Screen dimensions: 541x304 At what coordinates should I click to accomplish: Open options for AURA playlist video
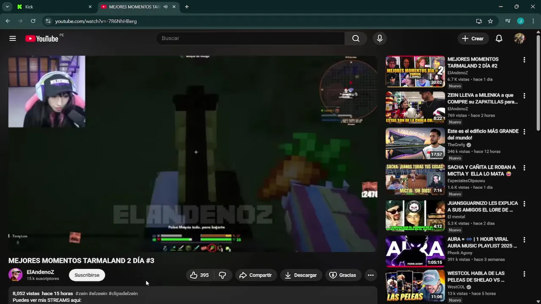pos(524,239)
